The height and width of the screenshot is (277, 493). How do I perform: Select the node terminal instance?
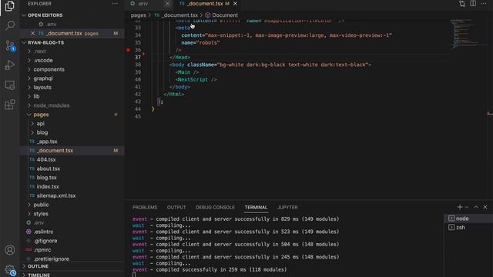pyautogui.click(x=468, y=219)
